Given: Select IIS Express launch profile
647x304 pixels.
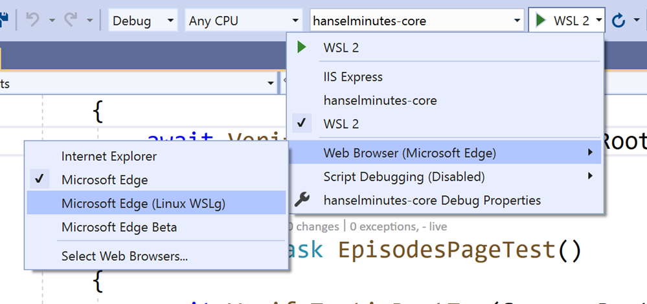Looking at the screenshot, I should [x=446, y=76].
